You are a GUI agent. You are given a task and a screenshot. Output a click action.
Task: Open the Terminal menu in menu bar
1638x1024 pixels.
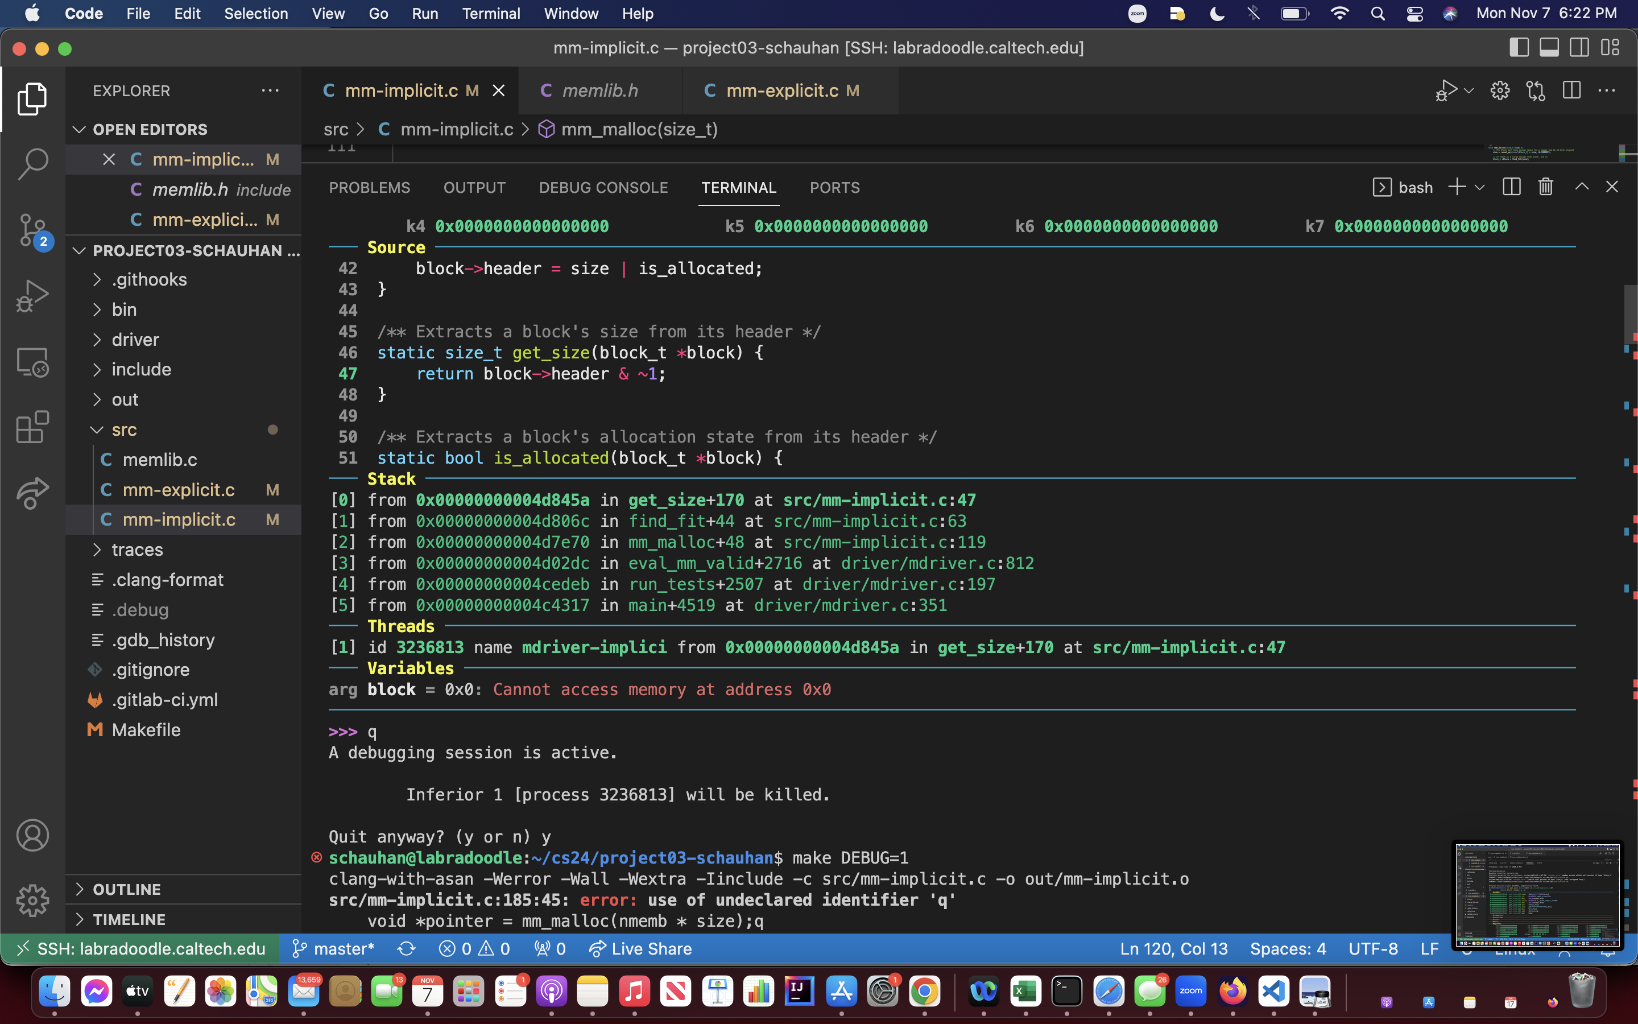point(491,14)
